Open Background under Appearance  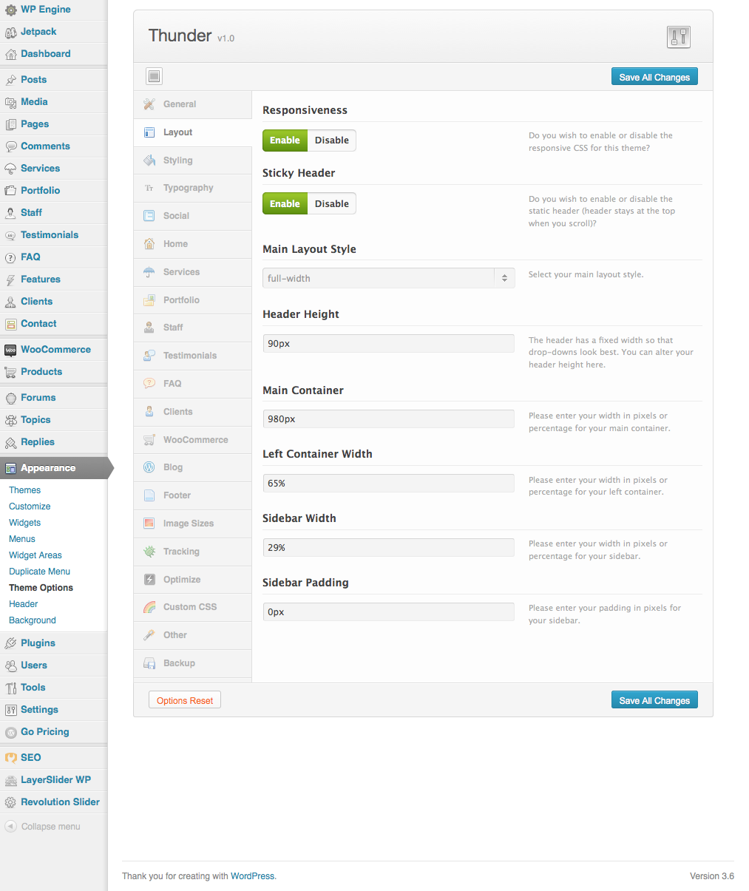pyautogui.click(x=33, y=620)
